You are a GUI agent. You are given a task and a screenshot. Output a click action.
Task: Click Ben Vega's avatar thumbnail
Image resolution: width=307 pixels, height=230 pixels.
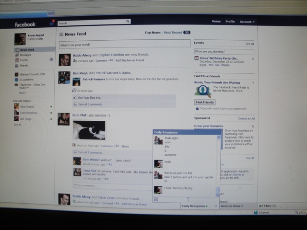pyautogui.click(x=64, y=78)
